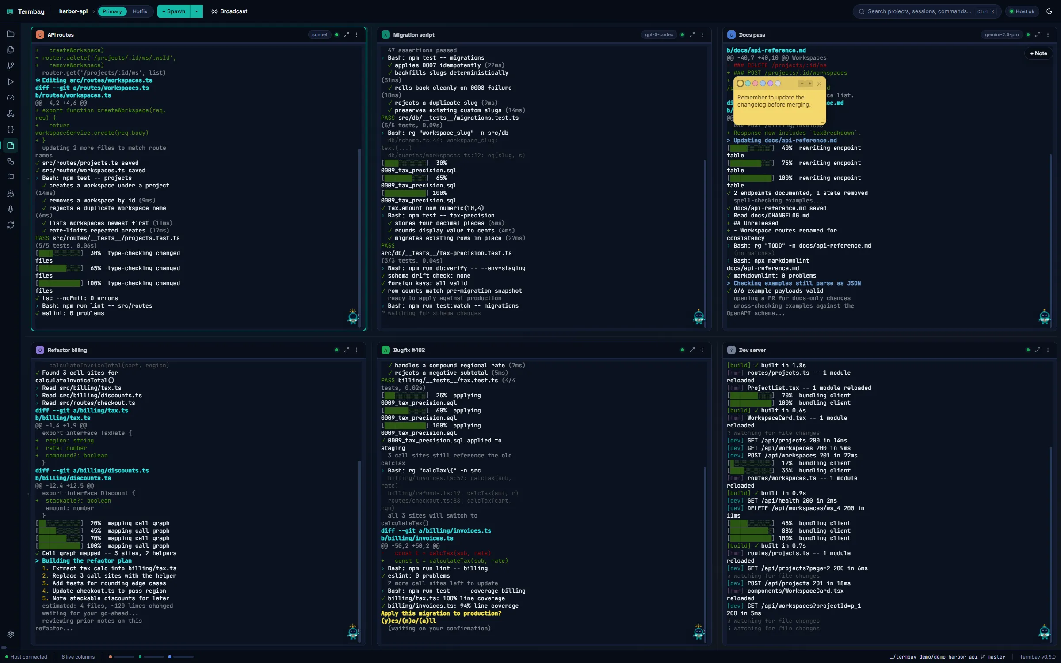Expand the Migration script panel to fullscreen
The image size is (1061, 663).
pyautogui.click(x=692, y=35)
